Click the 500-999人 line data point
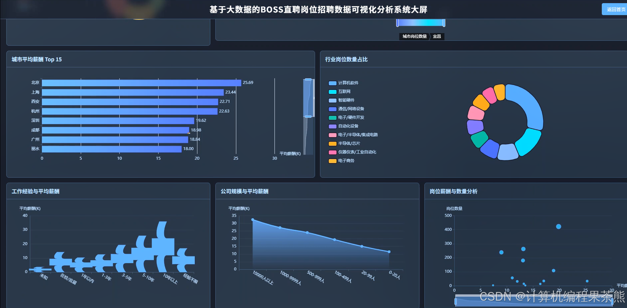This screenshot has width=627, height=308. pos(307,233)
